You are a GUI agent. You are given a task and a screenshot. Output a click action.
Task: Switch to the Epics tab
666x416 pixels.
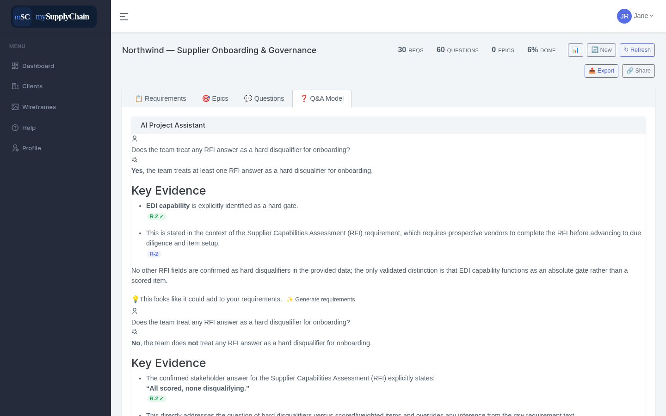point(215,98)
